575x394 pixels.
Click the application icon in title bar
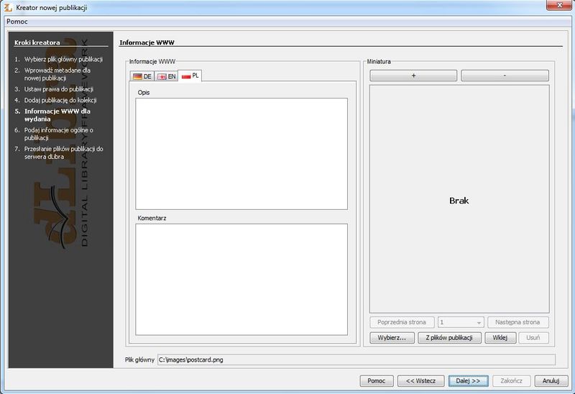(8, 7)
